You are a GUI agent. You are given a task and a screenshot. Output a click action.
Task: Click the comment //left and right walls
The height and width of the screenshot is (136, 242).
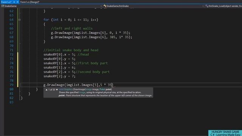coord(72,28)
